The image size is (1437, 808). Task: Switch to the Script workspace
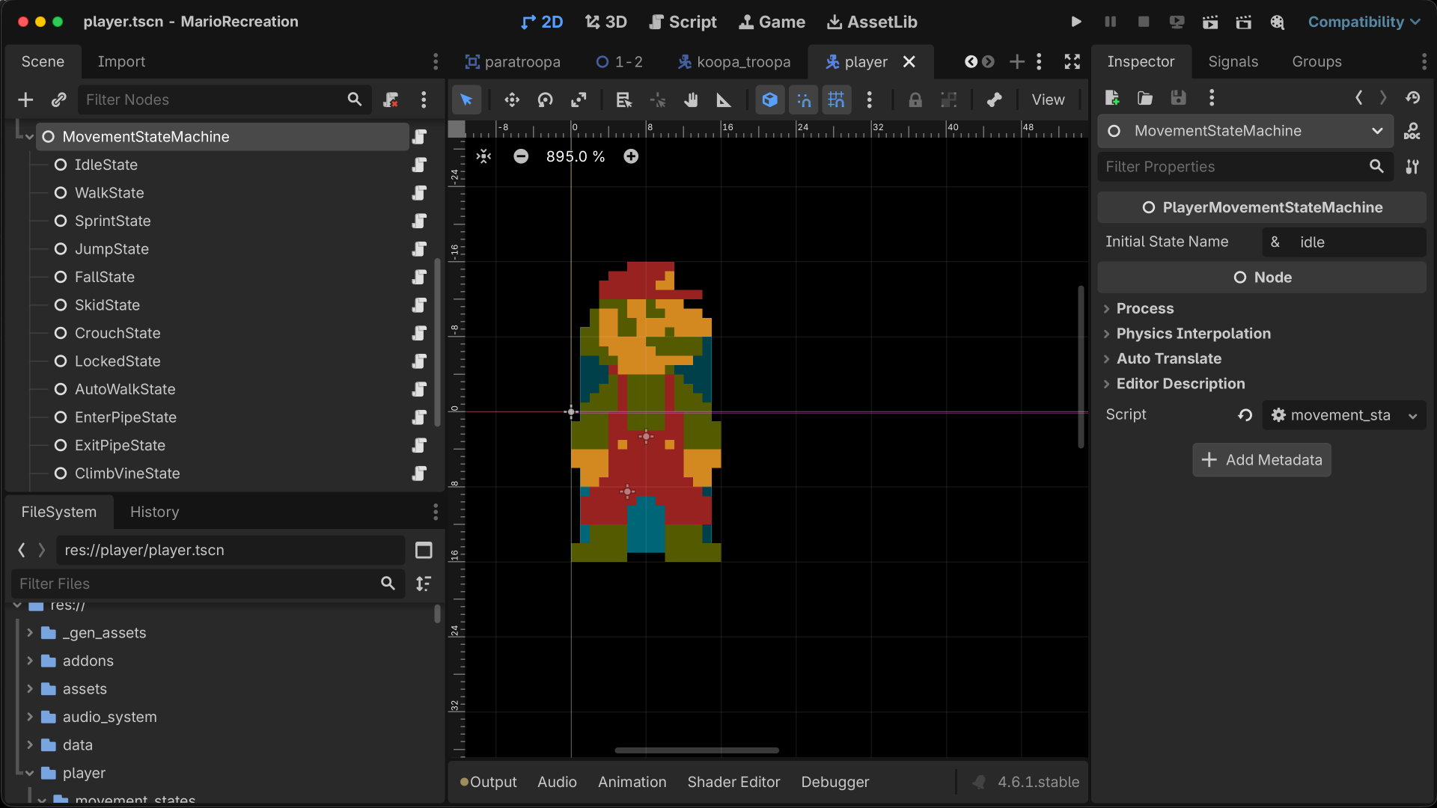(x=683, y=22)
